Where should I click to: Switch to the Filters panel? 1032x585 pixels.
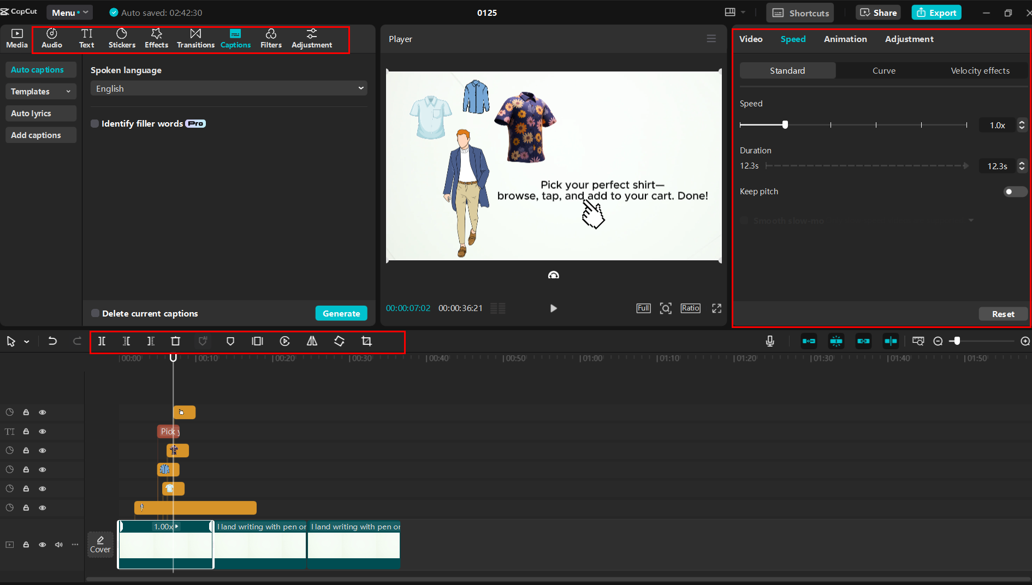click(271, 38)
